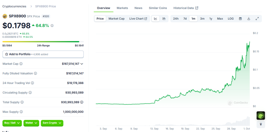Screen dimensions: 267x132
Task: Open the Markets tab
Action: click(x=122, y=8)
